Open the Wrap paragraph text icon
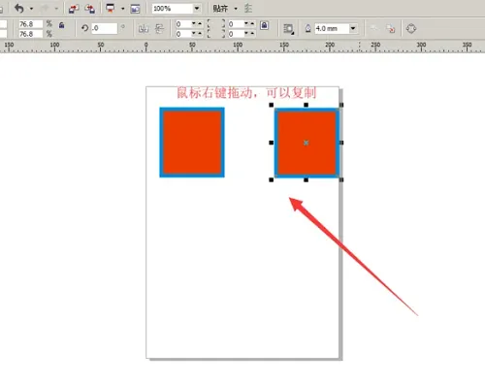485x386 pixels. click(288, 29)
